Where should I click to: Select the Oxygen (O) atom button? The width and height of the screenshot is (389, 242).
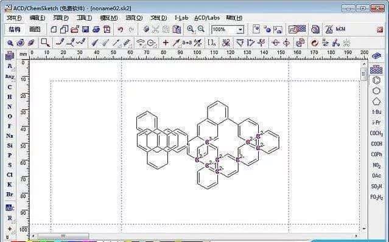click(9, 116)
